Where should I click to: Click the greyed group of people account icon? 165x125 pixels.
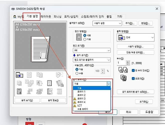coord(39,91)
